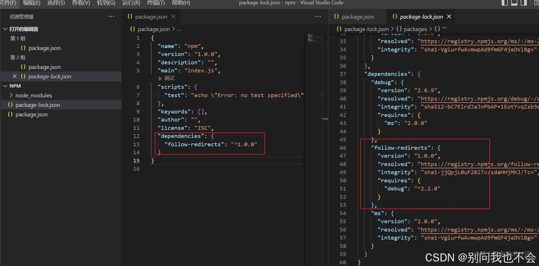Click the "scripts" key on line 6
Screen dimensions: 539x266
[x=173, y=87]
